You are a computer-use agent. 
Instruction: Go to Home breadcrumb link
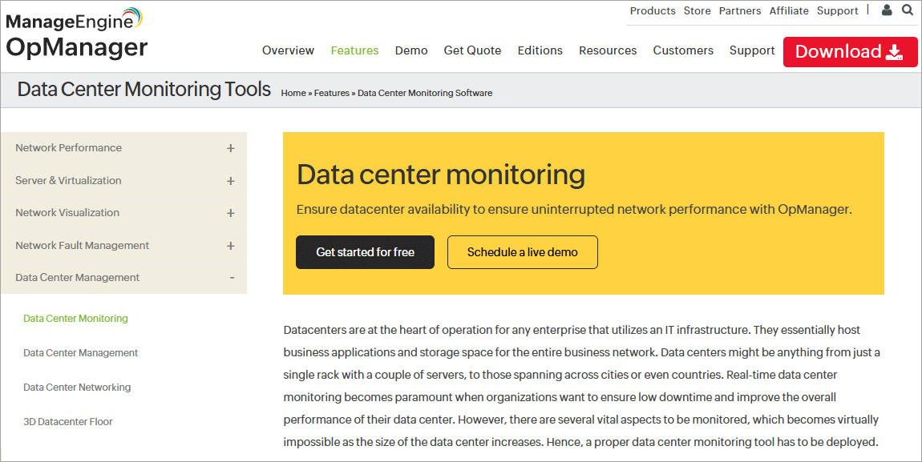293,93
